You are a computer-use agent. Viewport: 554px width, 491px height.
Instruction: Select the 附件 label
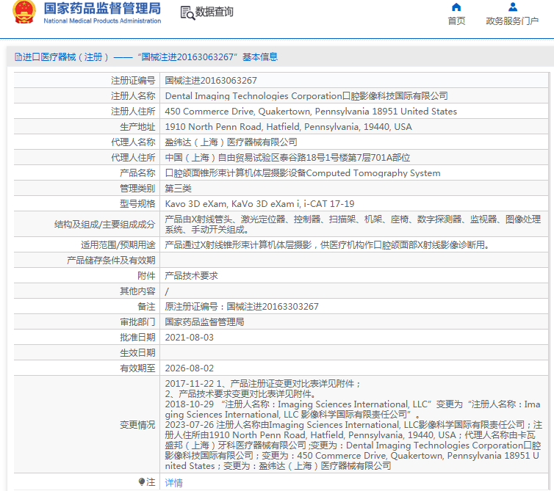click(146, 276)
